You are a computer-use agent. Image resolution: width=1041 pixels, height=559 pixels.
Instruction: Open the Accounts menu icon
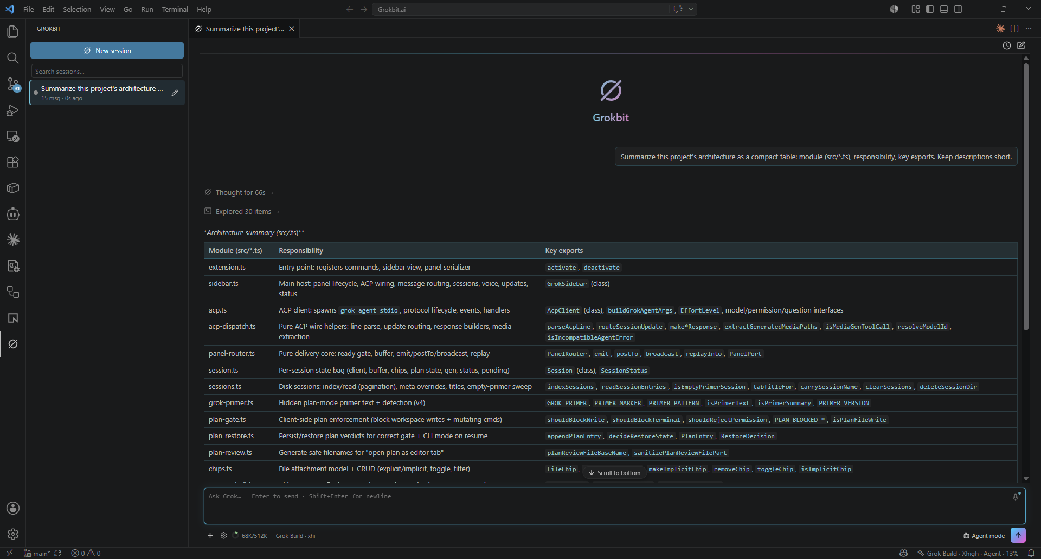point(13,508)
